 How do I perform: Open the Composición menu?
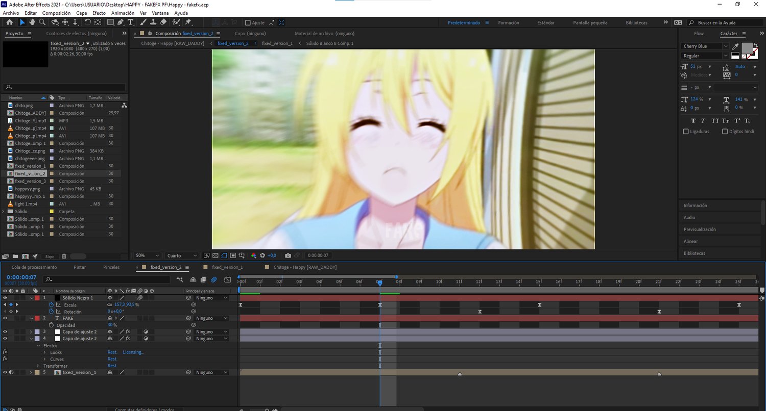pos(56,13)
